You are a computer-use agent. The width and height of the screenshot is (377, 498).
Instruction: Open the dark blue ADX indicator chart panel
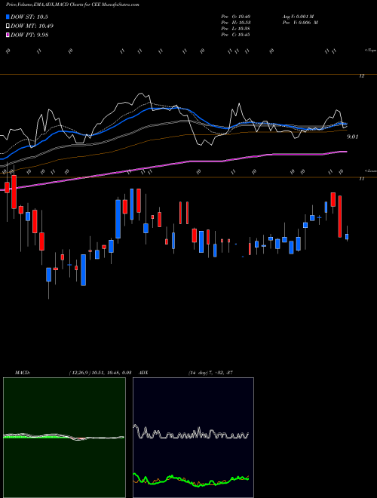coord(193,438)
